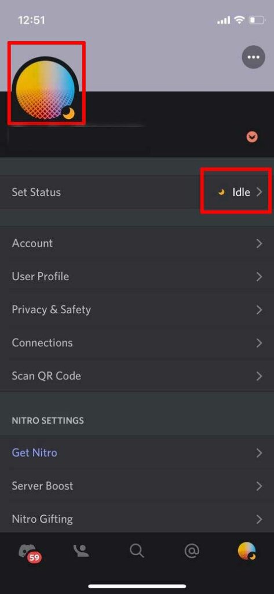The image size is (274, 594).
Task: Click the Idle status chevron
Action: (x=260, y=192)
